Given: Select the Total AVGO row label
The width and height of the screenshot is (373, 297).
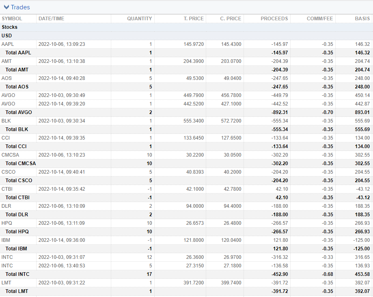Looking at the screenshot, I should click(x=19, y=112).
